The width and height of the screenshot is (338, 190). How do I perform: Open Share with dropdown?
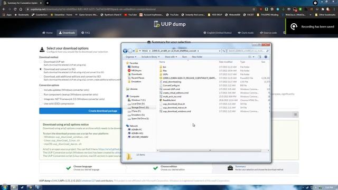click(171, 57)
